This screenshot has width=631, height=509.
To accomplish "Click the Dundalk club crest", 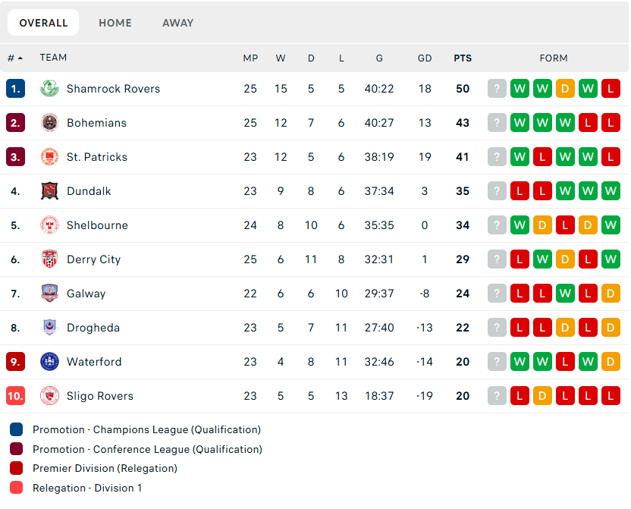I will [49, 191].
